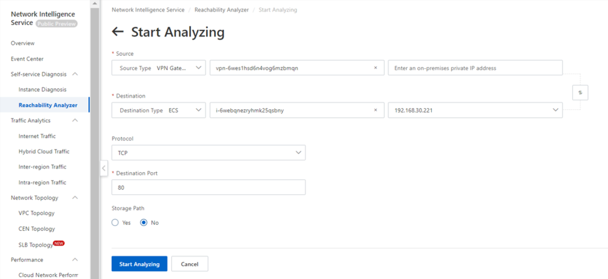The height and width of the screenshot is (279, 608).
Task: Collapse the Self-service Diagnosis section
Action: [75, 74]
